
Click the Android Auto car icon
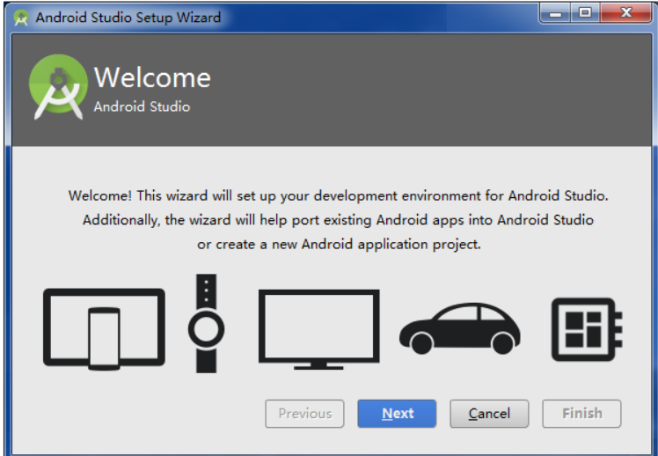tap(460, 328)
